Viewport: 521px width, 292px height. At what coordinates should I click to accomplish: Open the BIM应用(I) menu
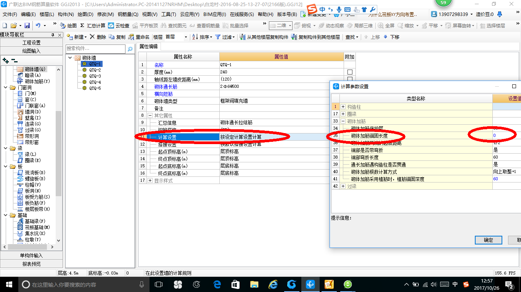click(x=215, y=14)
